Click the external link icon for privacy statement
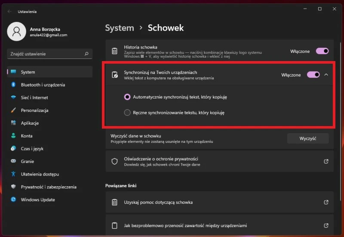The height and width of the screenshot is (237, 344). [326, 161]
